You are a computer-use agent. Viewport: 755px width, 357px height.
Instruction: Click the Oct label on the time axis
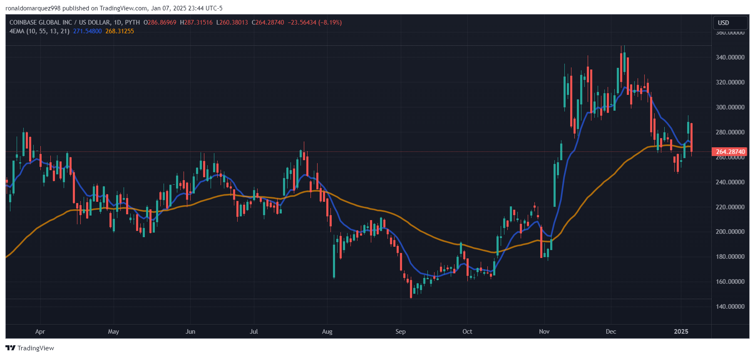click(467, 332)
